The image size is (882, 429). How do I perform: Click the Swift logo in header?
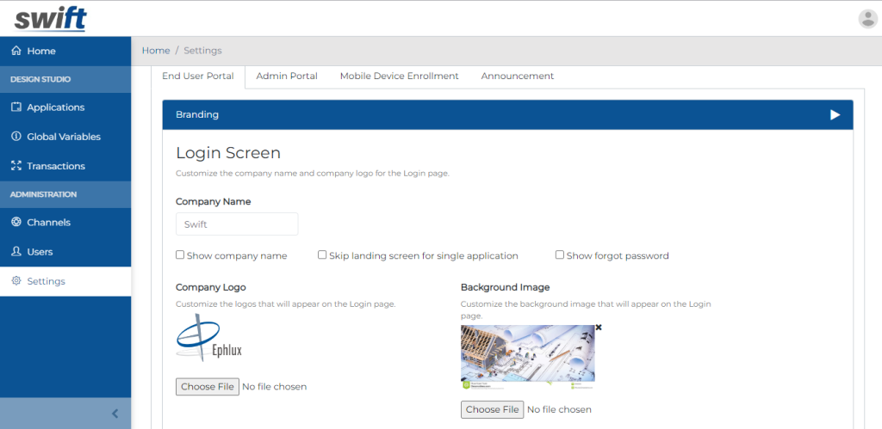tap(51, 18)
